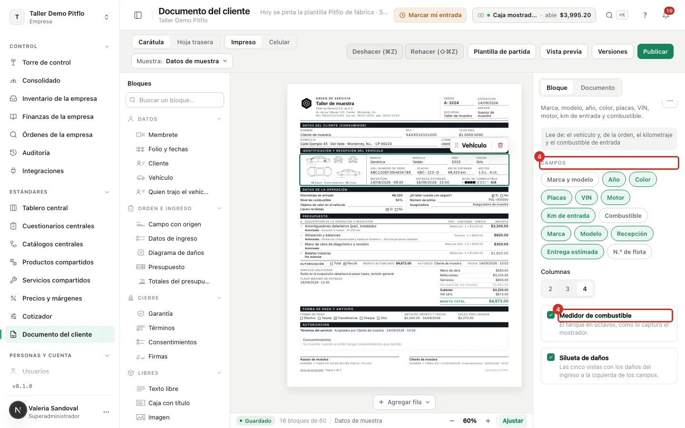Open the Muestra sample data dropdown
The width and height of the screenshot is (685, 428).
[x=182, y=61]
